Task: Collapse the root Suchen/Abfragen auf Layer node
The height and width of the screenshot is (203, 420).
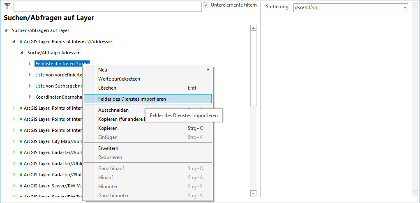Action: 6,30
